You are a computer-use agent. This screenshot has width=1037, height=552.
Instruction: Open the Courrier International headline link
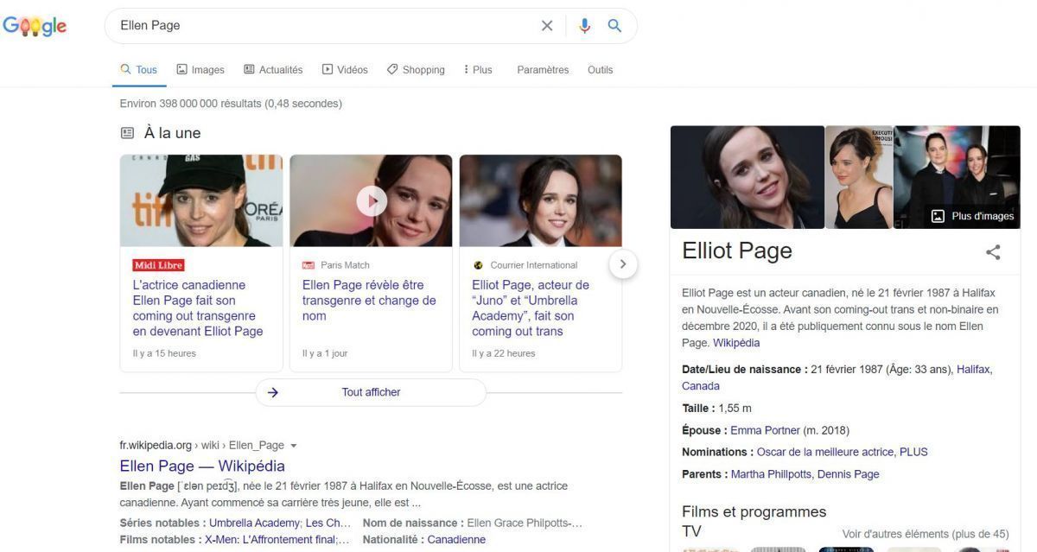(531, 308)
